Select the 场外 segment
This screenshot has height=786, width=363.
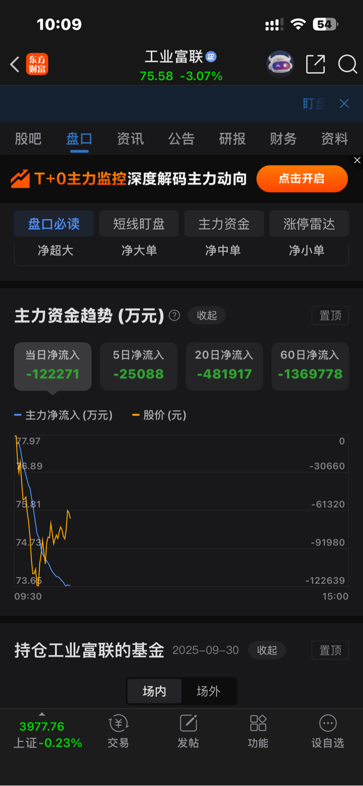click(208, 691)
